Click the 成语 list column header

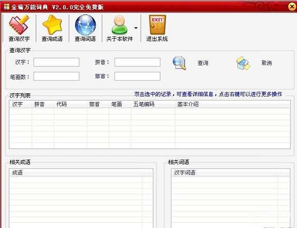pos(76,173)
